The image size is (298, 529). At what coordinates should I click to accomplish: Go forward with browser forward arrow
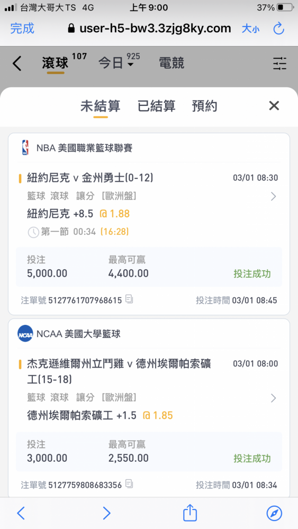[106, 513]
